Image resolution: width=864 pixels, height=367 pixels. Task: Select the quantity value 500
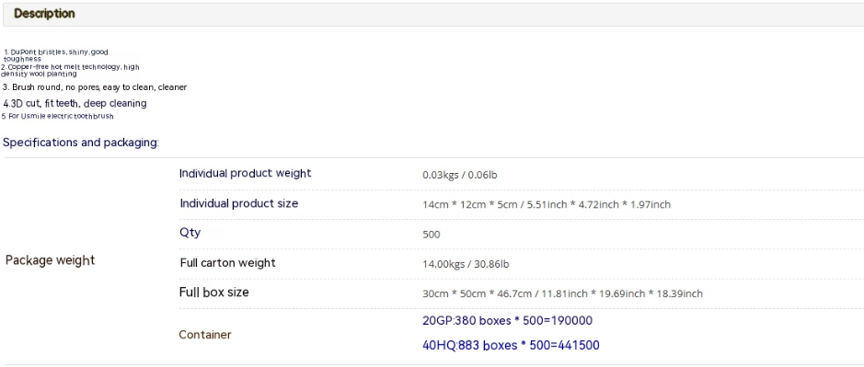coord(432,235)
